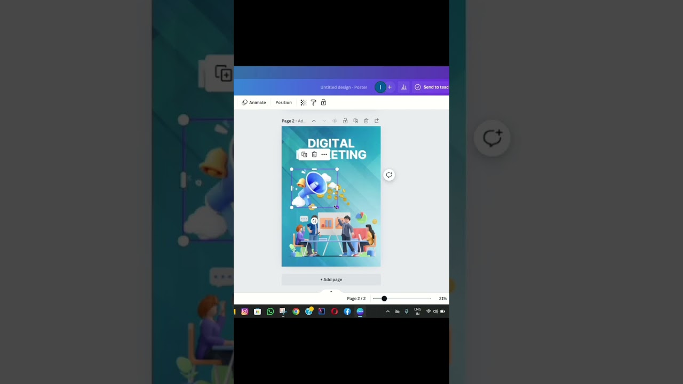The image size is (683, 384).
Task: Open Snipping Tool from the taskbar
Action: click(x=283, y=311)
